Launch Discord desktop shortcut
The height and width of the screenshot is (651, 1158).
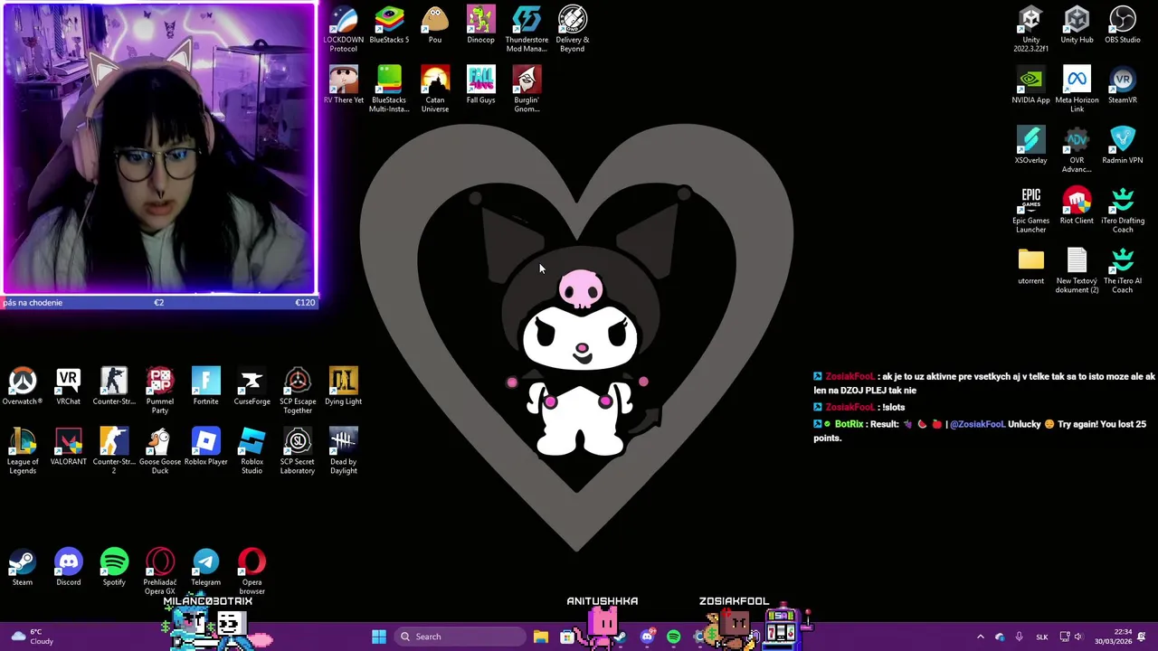point(68,567)
